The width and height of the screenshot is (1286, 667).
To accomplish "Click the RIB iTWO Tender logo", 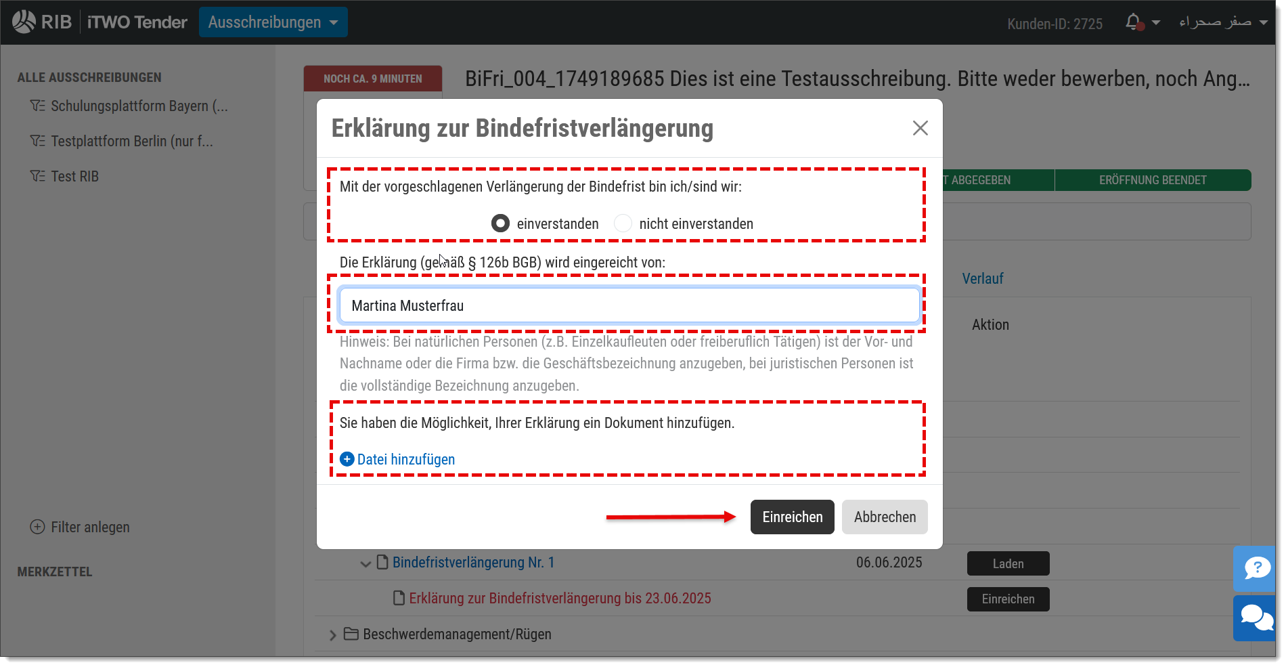I will pyautogui.click(x=99, y=22).
